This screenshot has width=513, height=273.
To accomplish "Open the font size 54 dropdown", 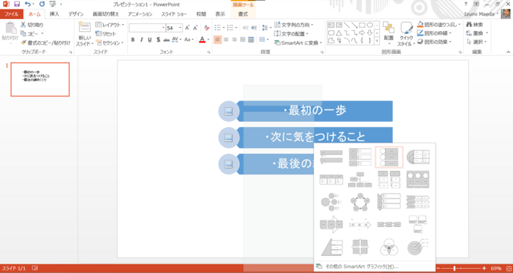I will click(x=180, y=28).
